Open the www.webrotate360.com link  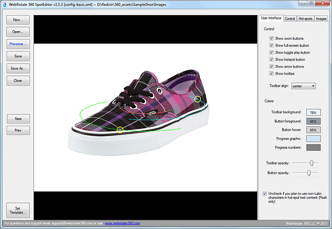[x=122, y=223]
